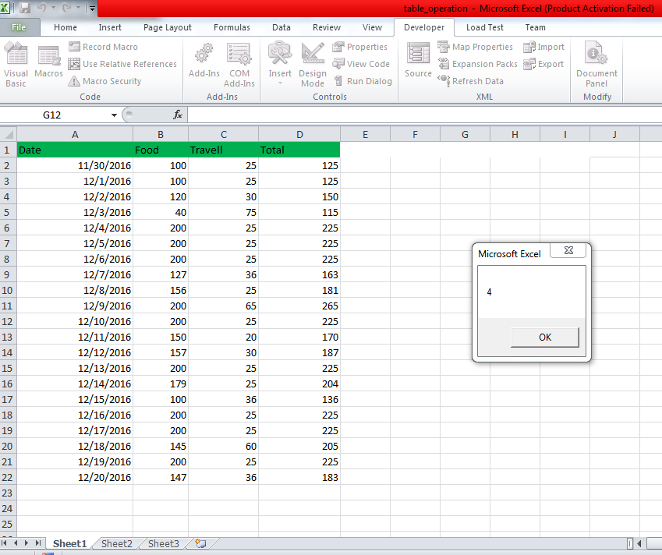Switch to the Formulas ribbon tab
The width and height of the screenshot is (662, 555).
[x=232, y=27]
